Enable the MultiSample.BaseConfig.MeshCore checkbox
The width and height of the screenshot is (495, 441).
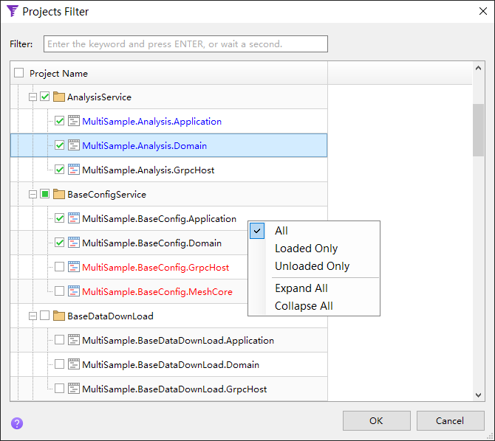(59, 292)
